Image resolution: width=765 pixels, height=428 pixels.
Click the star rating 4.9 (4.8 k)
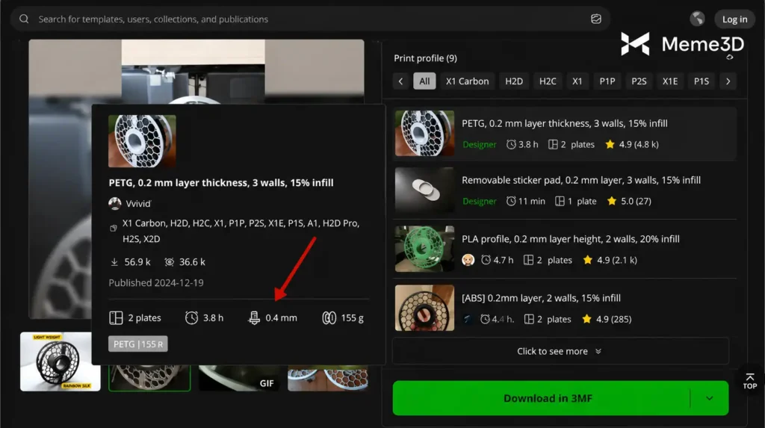click(x=632, y=144)
